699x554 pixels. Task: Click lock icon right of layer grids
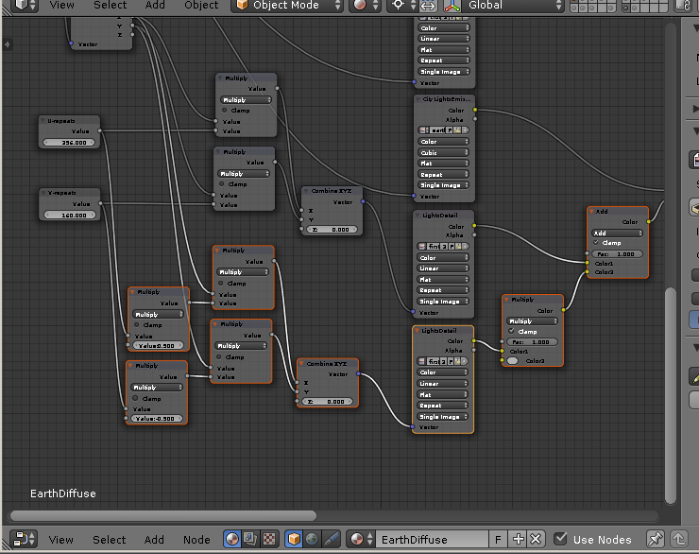point(683,6)
